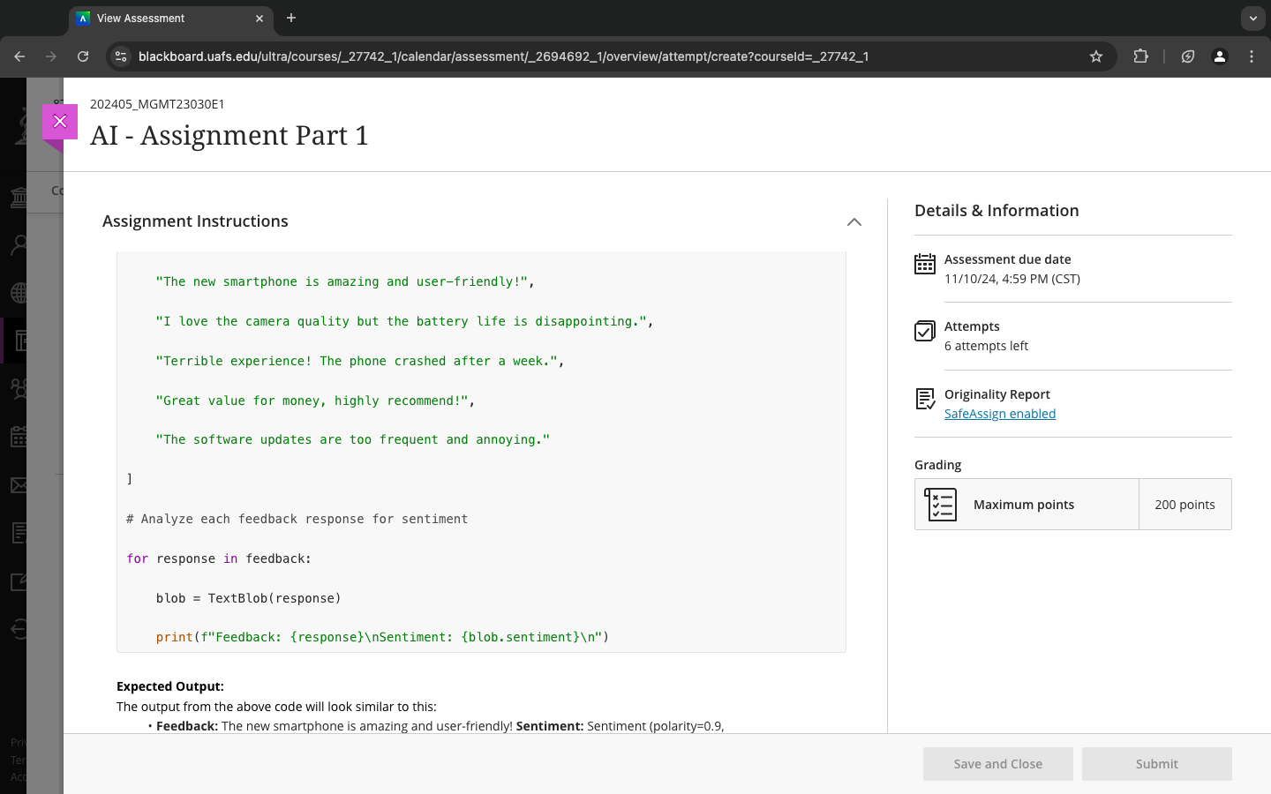Click the Maximum points label
1271x794 pixels.
point(1024,505)
